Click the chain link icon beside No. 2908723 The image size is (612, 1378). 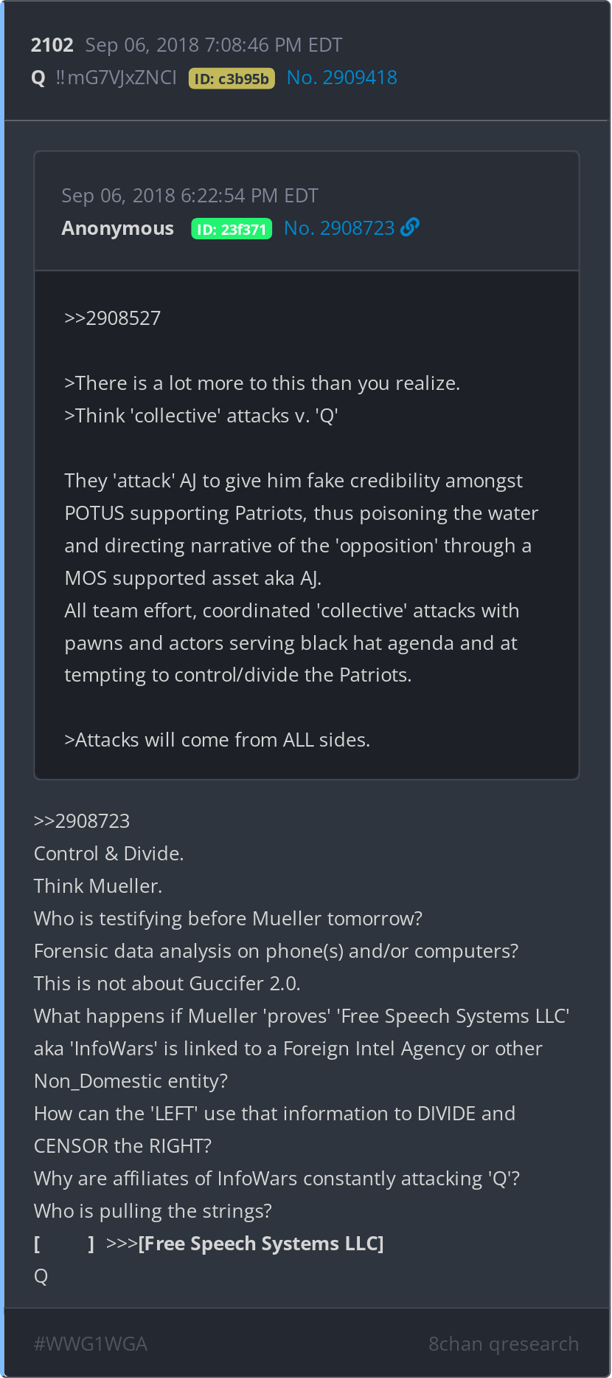tap(410, 227)
